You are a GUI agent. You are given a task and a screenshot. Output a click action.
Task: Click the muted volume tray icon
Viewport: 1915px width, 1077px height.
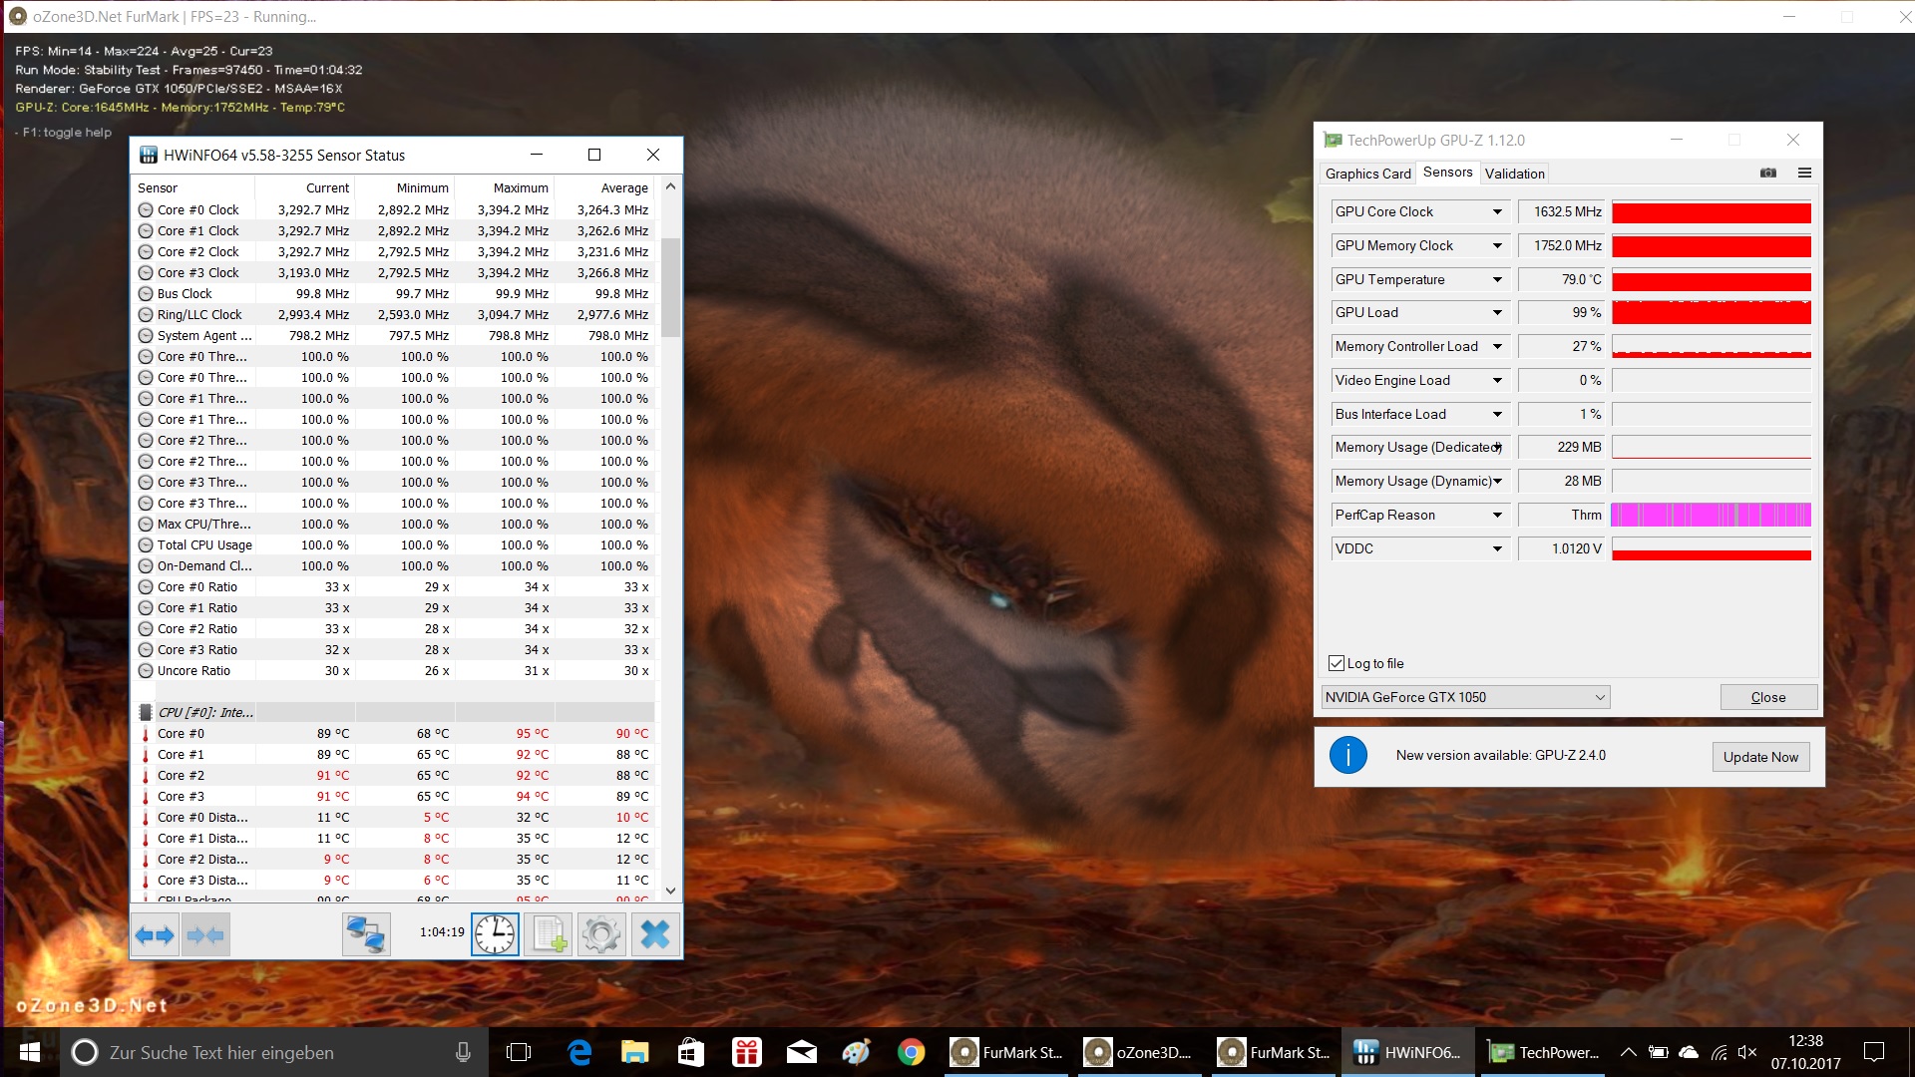pyautogui.click(x=1747, y=1052)
